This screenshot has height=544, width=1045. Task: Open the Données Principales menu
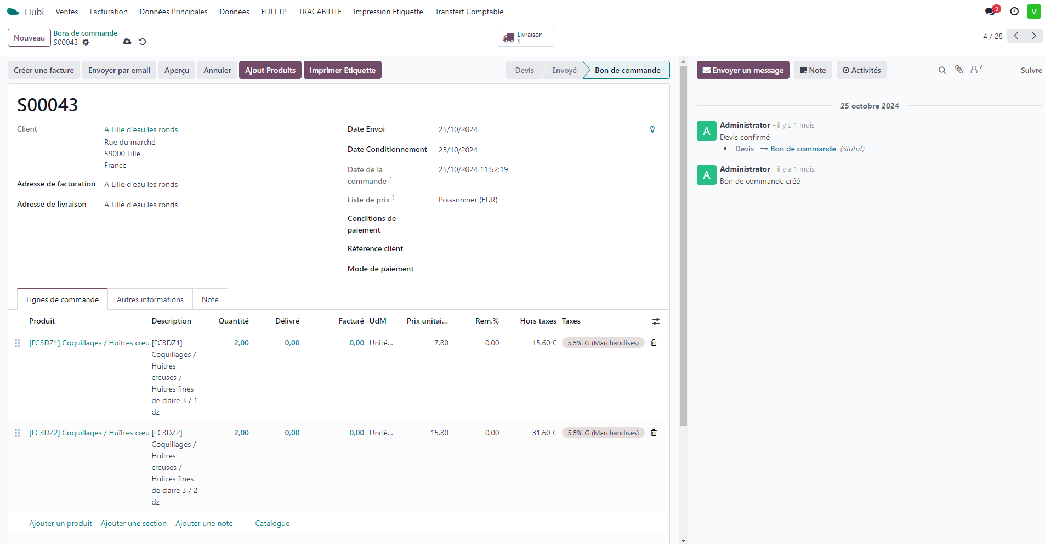pyautogui.click(x=173, y=12)
